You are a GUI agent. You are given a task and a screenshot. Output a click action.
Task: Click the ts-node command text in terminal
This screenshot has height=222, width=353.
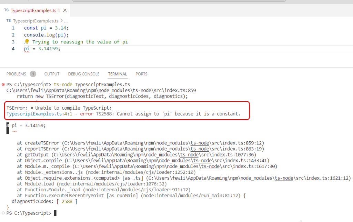pos(63,85)
